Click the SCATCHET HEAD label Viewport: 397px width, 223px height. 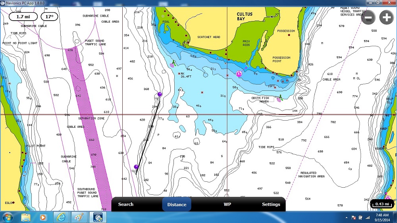pyautogui.click(x=209, y=37)
